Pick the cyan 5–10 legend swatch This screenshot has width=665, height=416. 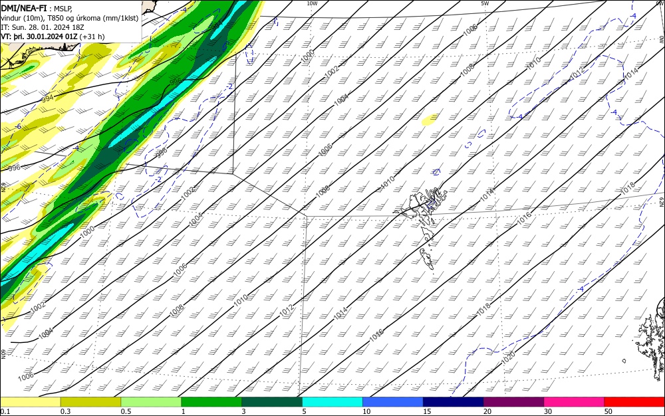332,402
